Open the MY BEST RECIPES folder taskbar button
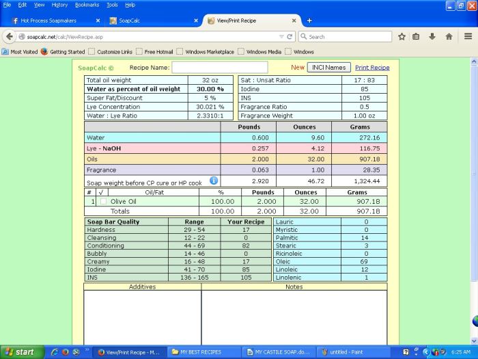478x359 pixels. pos(203,352)
